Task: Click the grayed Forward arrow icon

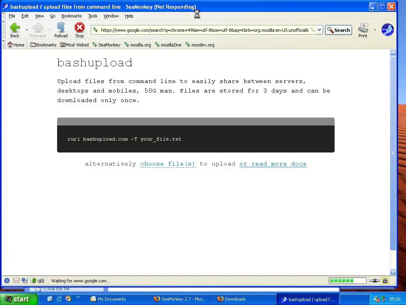Action: point(38,28)
